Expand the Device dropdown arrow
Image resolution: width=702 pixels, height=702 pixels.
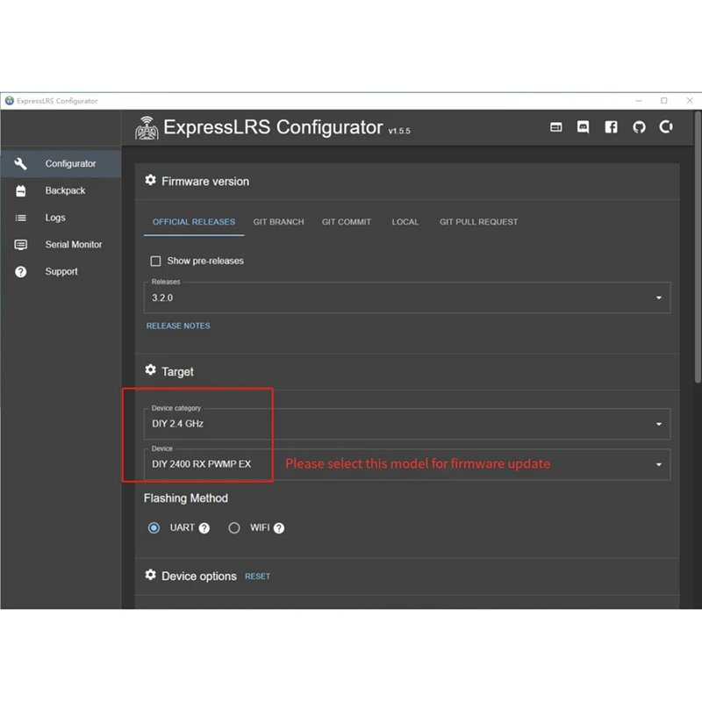pos(659,465)
